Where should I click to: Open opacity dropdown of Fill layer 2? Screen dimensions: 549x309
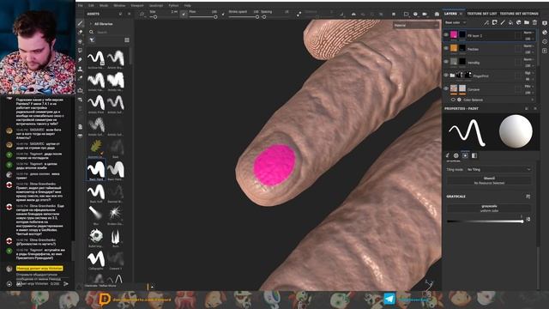point(528,39)
